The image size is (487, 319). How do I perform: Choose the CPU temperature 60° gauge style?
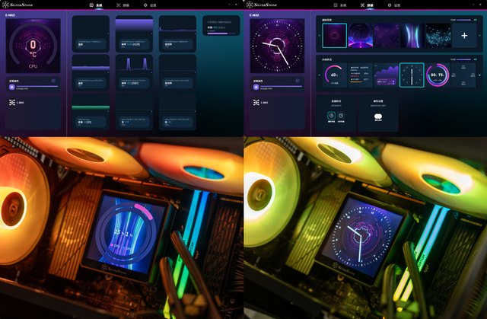point(336,75)
